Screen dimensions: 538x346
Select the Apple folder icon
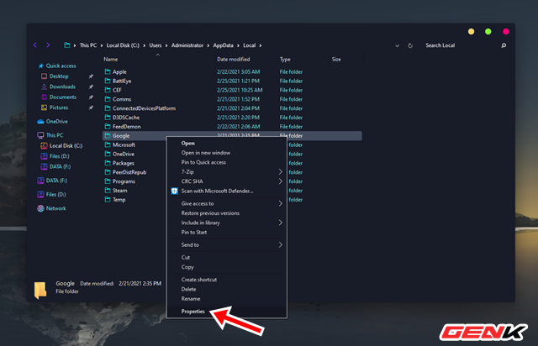tap(108, 71)
